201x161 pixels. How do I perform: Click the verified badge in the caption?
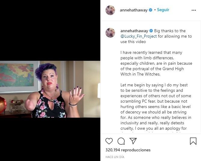[151, 31]
